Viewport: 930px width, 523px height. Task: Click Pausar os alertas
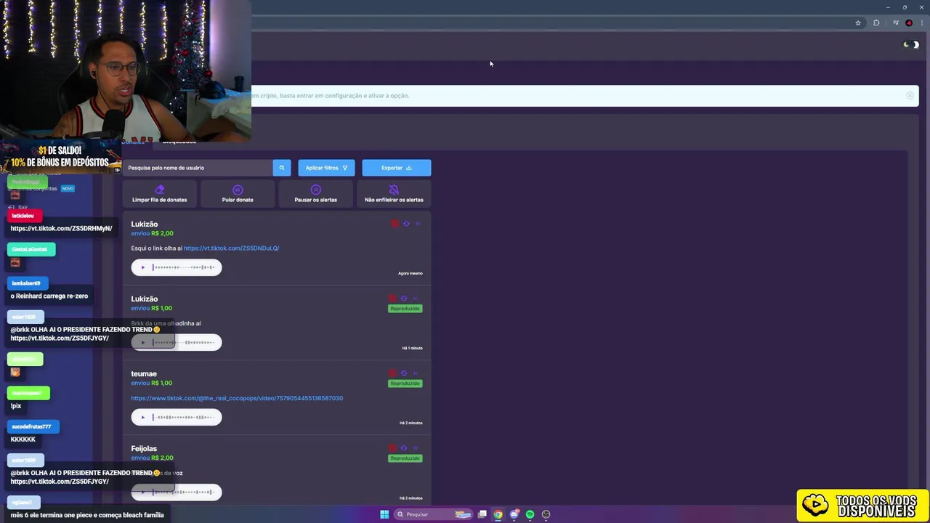315,193
